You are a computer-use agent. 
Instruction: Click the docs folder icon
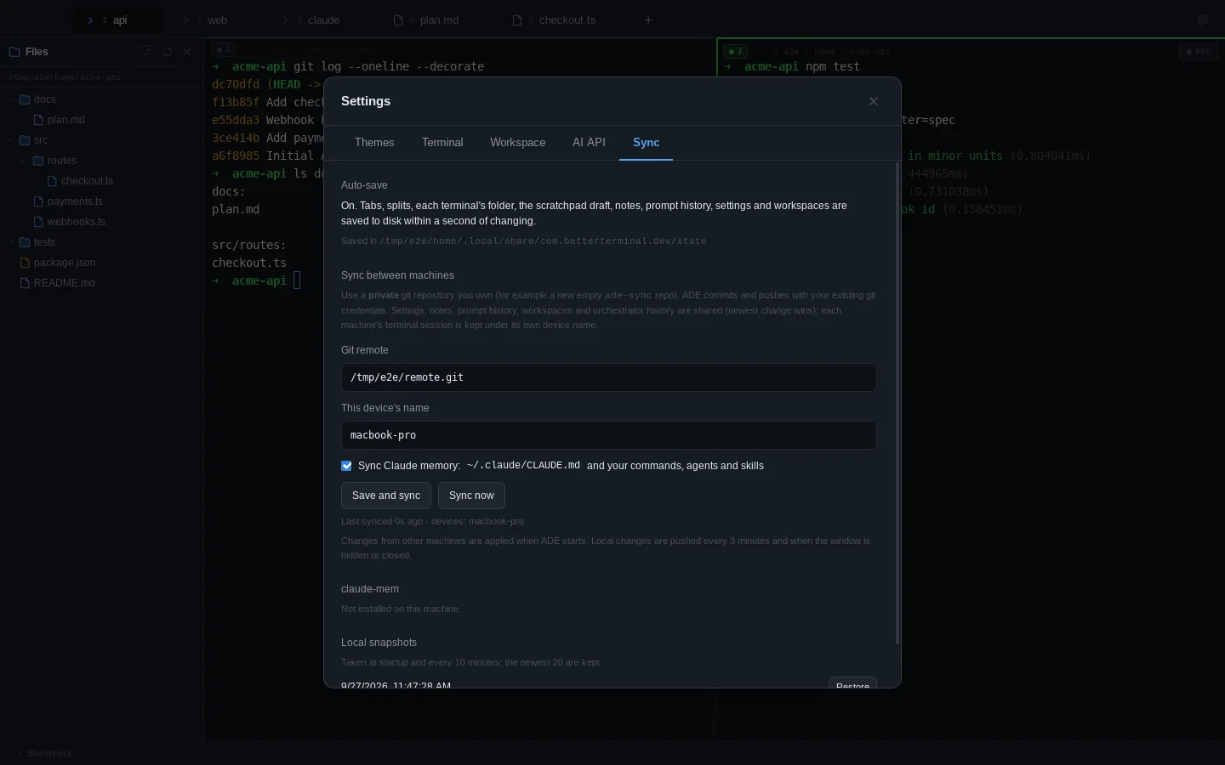(25, 99)
